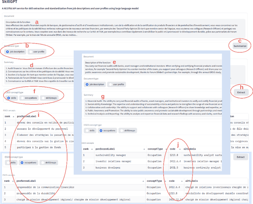253x204 pixels.
Task: Click the Summarize button
Action: click(240, 46)
